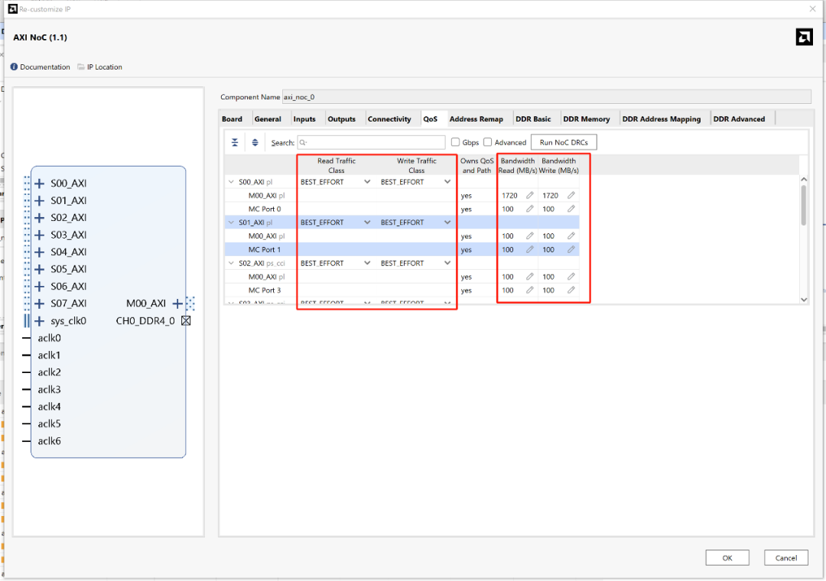Collapse the S02_AXI tree row
The width and height of the screenshot is (826, 581).
pyautogui.click(x=232, y=263)
